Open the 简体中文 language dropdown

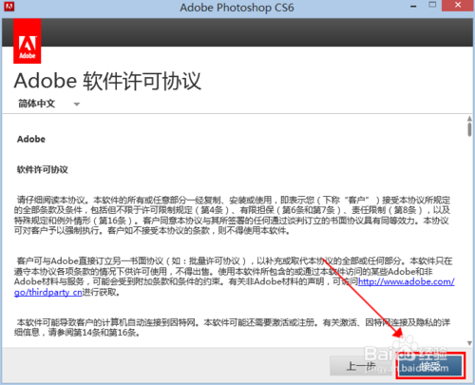pos(49,104)
